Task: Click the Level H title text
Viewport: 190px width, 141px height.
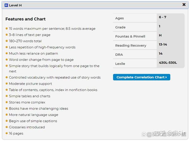Action: (x=16, y=5)
